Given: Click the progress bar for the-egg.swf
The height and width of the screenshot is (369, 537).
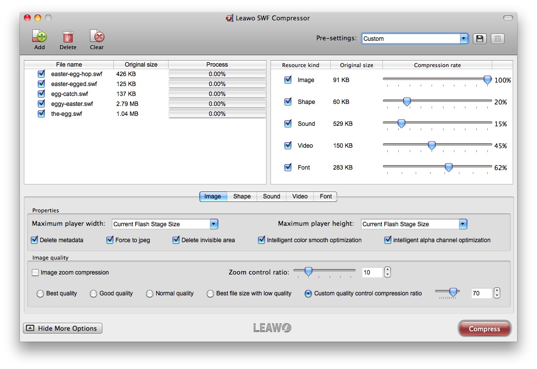Looking at the screenshot, I should (x=217, y=114).
